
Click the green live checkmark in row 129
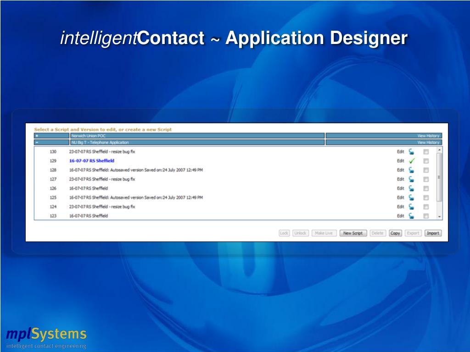[x=412, y=161]
